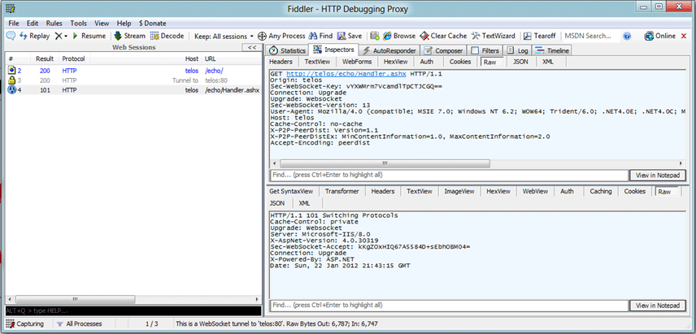Screen dimensions: 696x334
Task: Open the Tools menu
Action: 79,24
